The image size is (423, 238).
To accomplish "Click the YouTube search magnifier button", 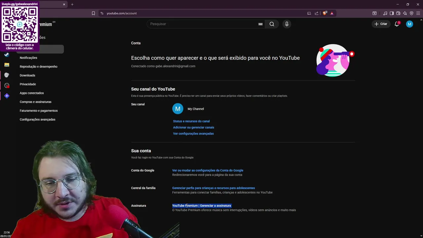I will pos(272,24).
